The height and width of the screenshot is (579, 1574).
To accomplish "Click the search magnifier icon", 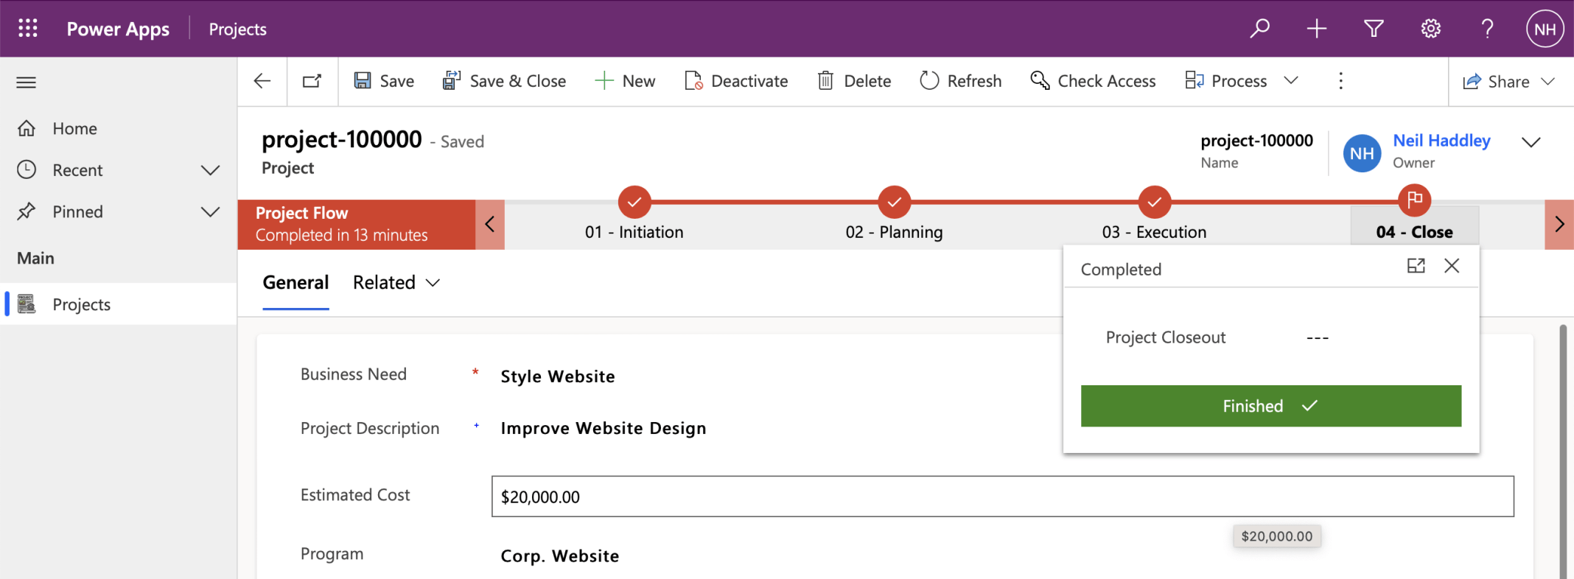I will 1259,29.
